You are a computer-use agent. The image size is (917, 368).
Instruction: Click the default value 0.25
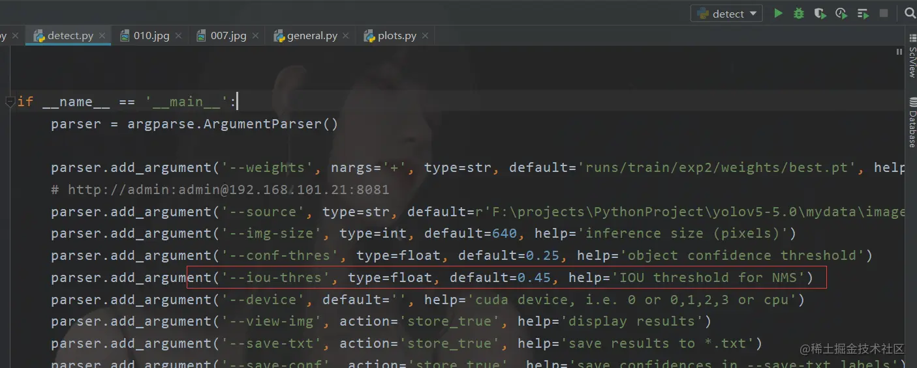pos(543,255)
